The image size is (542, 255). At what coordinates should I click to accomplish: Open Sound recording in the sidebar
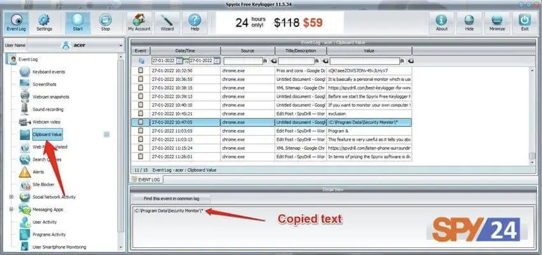[48, 110]
